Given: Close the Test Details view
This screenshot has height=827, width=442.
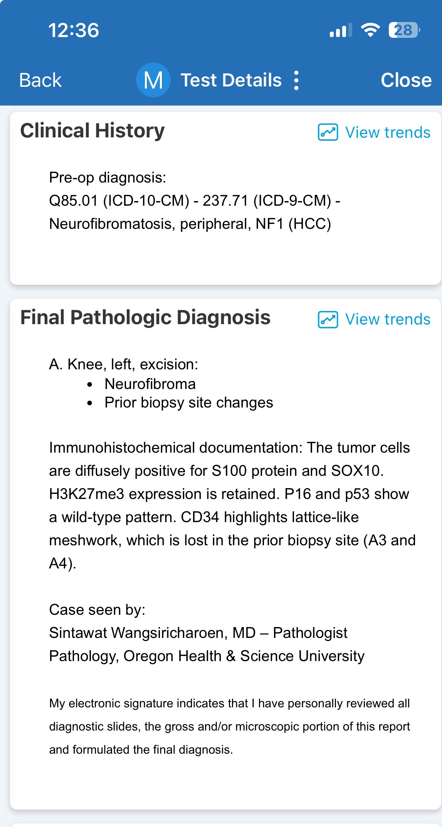Looking at the screenshot, I should (x=406, y=80).
